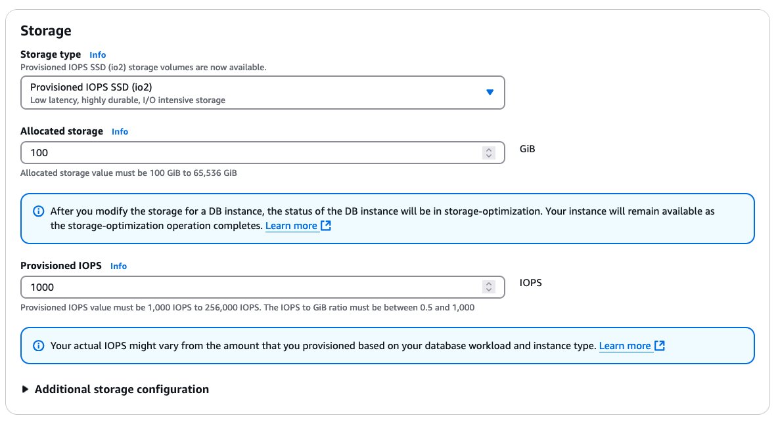The height and width of the screenshot is (422, 778).
Task: Click external link icon after IOPS Learn more
Action: pyautogui.click(x=660, y=346)
